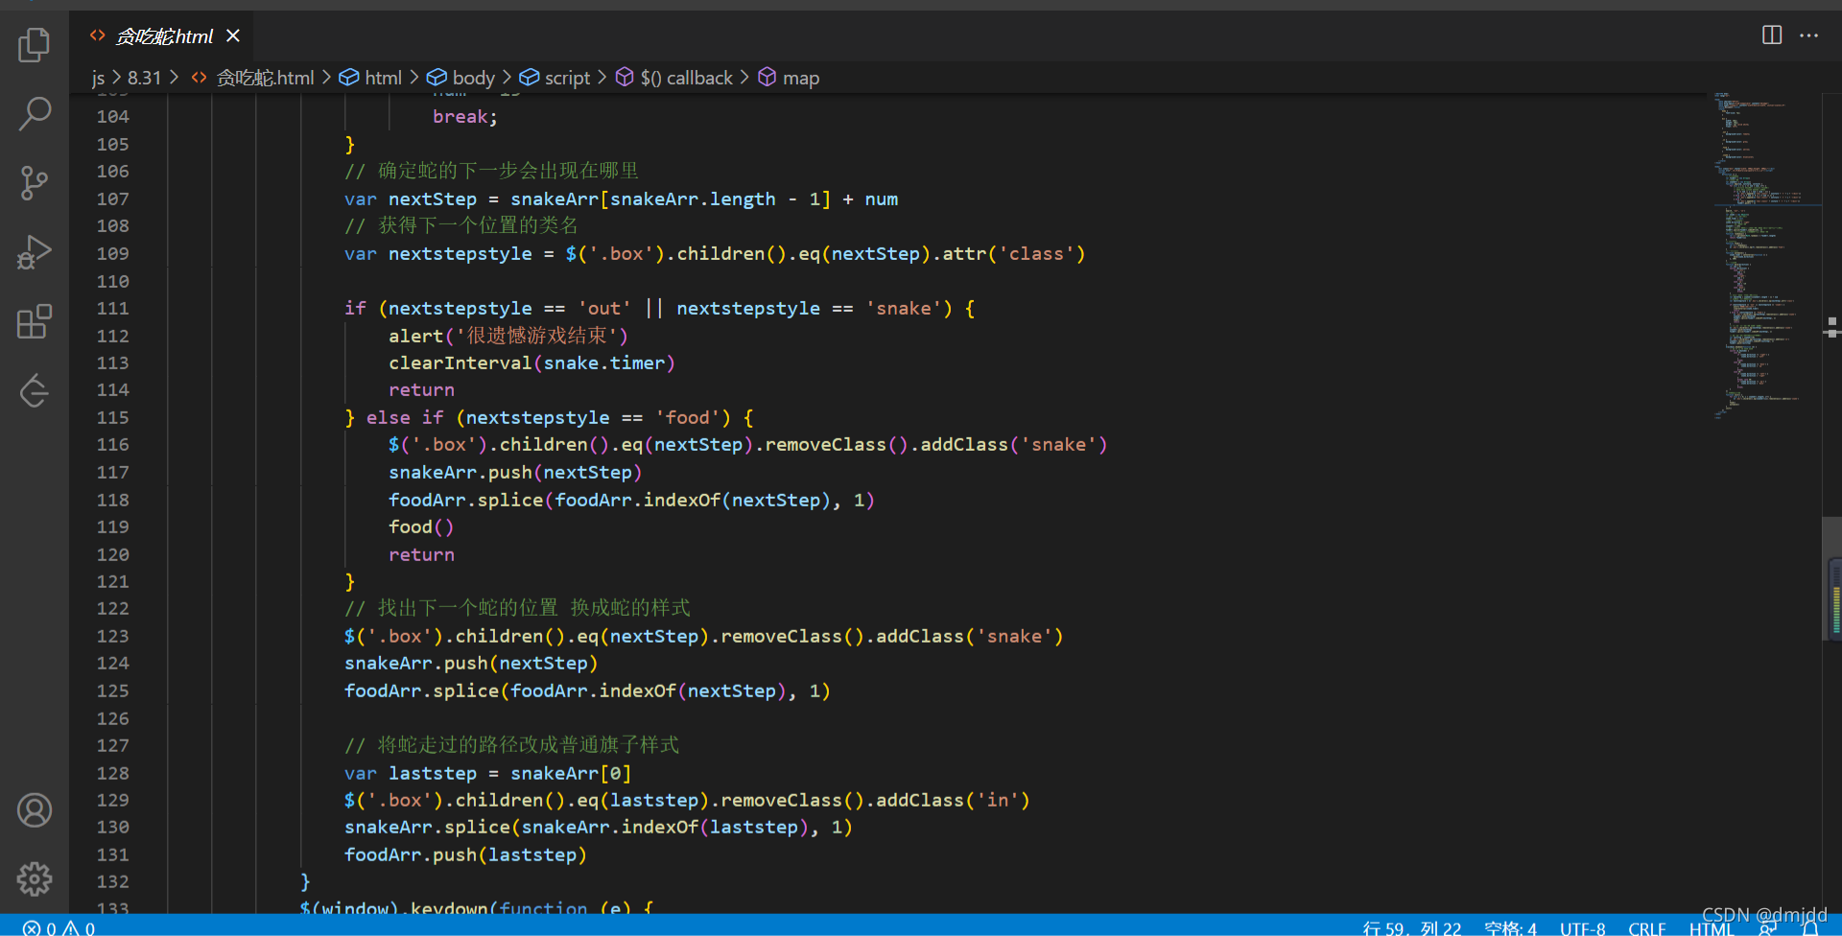Click line number 111 in gutter
Viewport: 1842px width, 936px height.
pos(112,308)
